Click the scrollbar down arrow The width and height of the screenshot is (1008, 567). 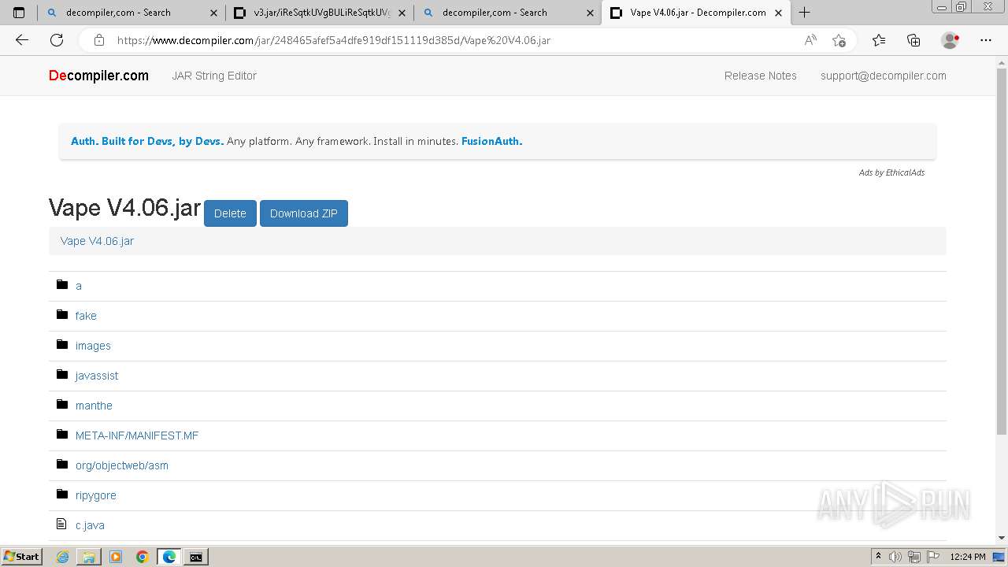pos(1002,537)
